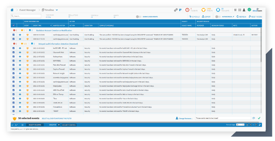Click the comment bubble icon near note field
Viewport: 275px width, 141px height.
[254, 118]
